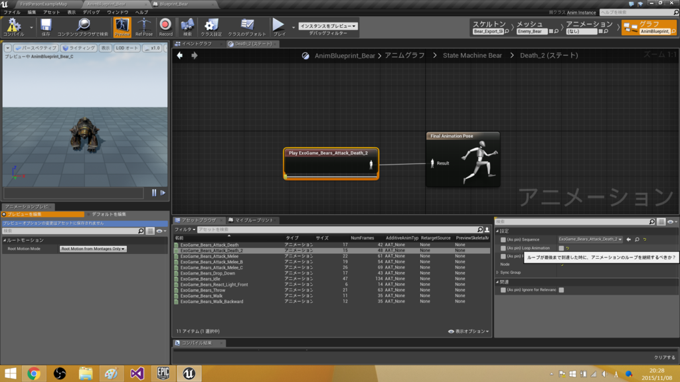Click Use Selected arrow next to Sequence
The image size is (680, 382).
pos(629,239)
